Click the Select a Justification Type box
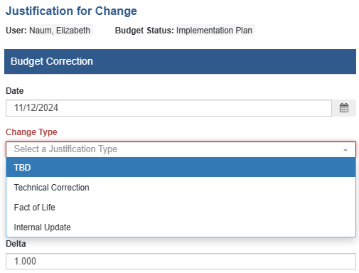The image size is (359, 273). coord(181,149)
